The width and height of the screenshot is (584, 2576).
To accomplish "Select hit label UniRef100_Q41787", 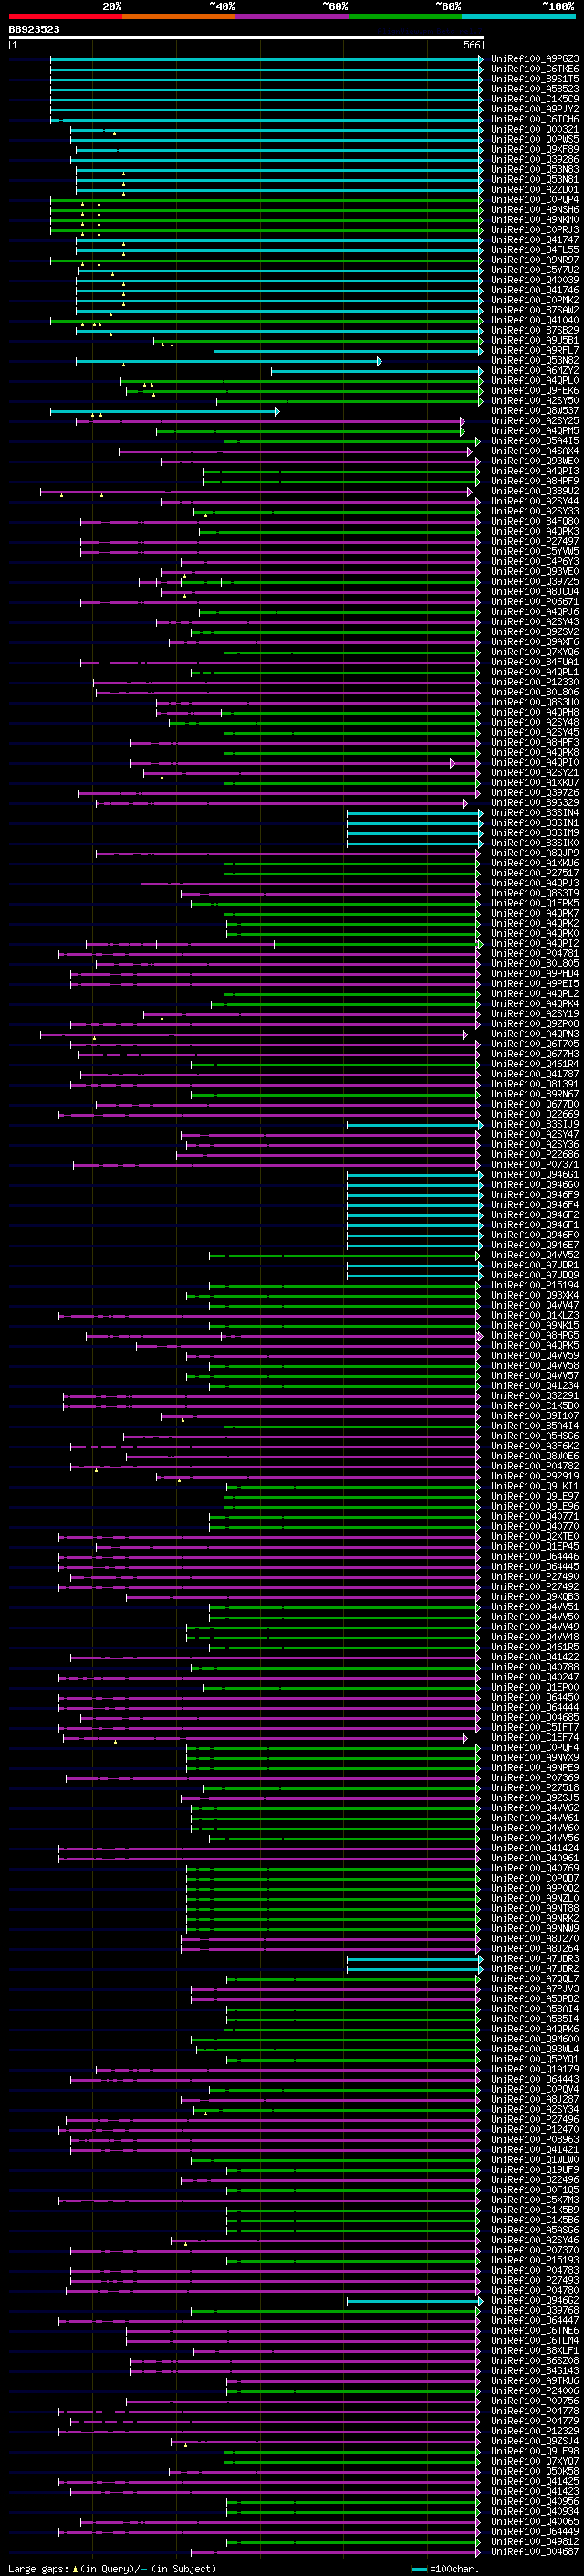I will coord(535,1074).
